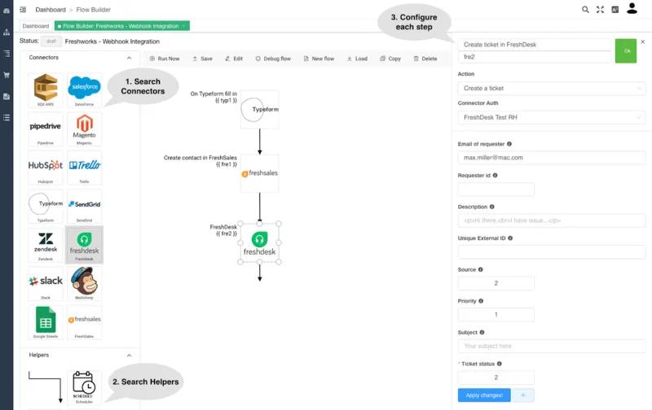The height and width of the screenshot is (410, 652).
Task: Click Run Now in toolbar
Action: tap(165, 59)
